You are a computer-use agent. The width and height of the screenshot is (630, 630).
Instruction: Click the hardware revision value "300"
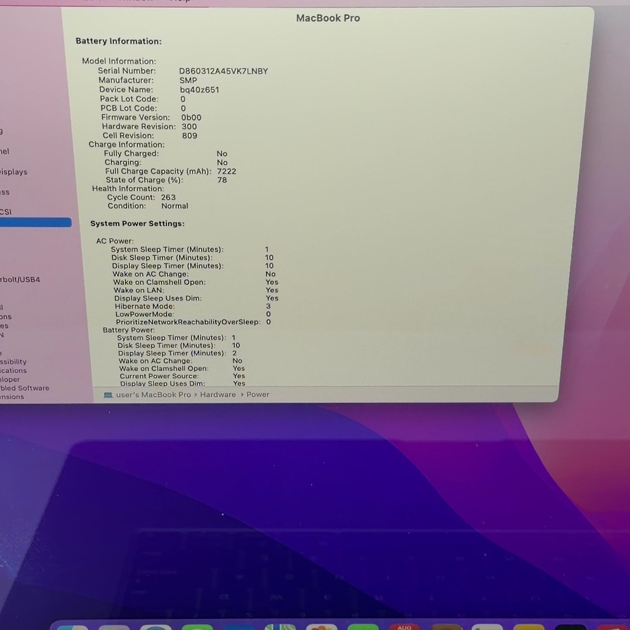pos(189,127)
